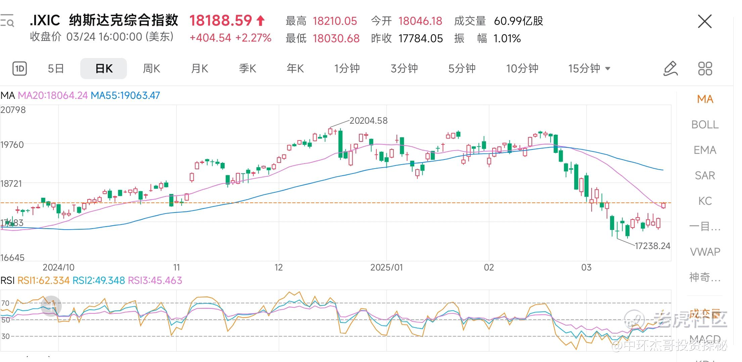Click the 1D intraday chart icon
742x362 pixels.
point(19,69)
